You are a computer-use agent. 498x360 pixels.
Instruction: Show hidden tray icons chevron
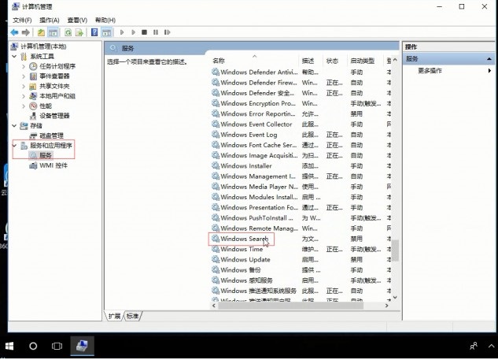[491, 346]
